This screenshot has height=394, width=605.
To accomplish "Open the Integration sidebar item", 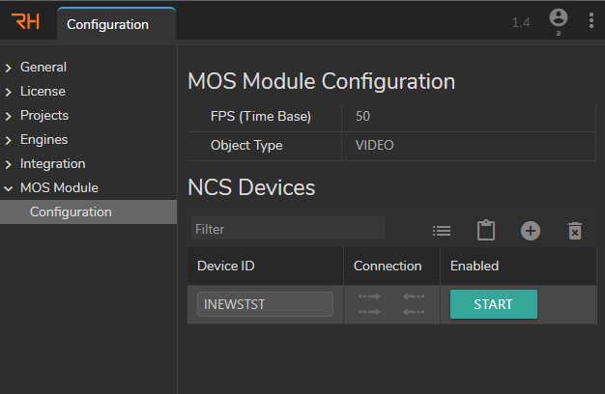I will pos(52,164).
